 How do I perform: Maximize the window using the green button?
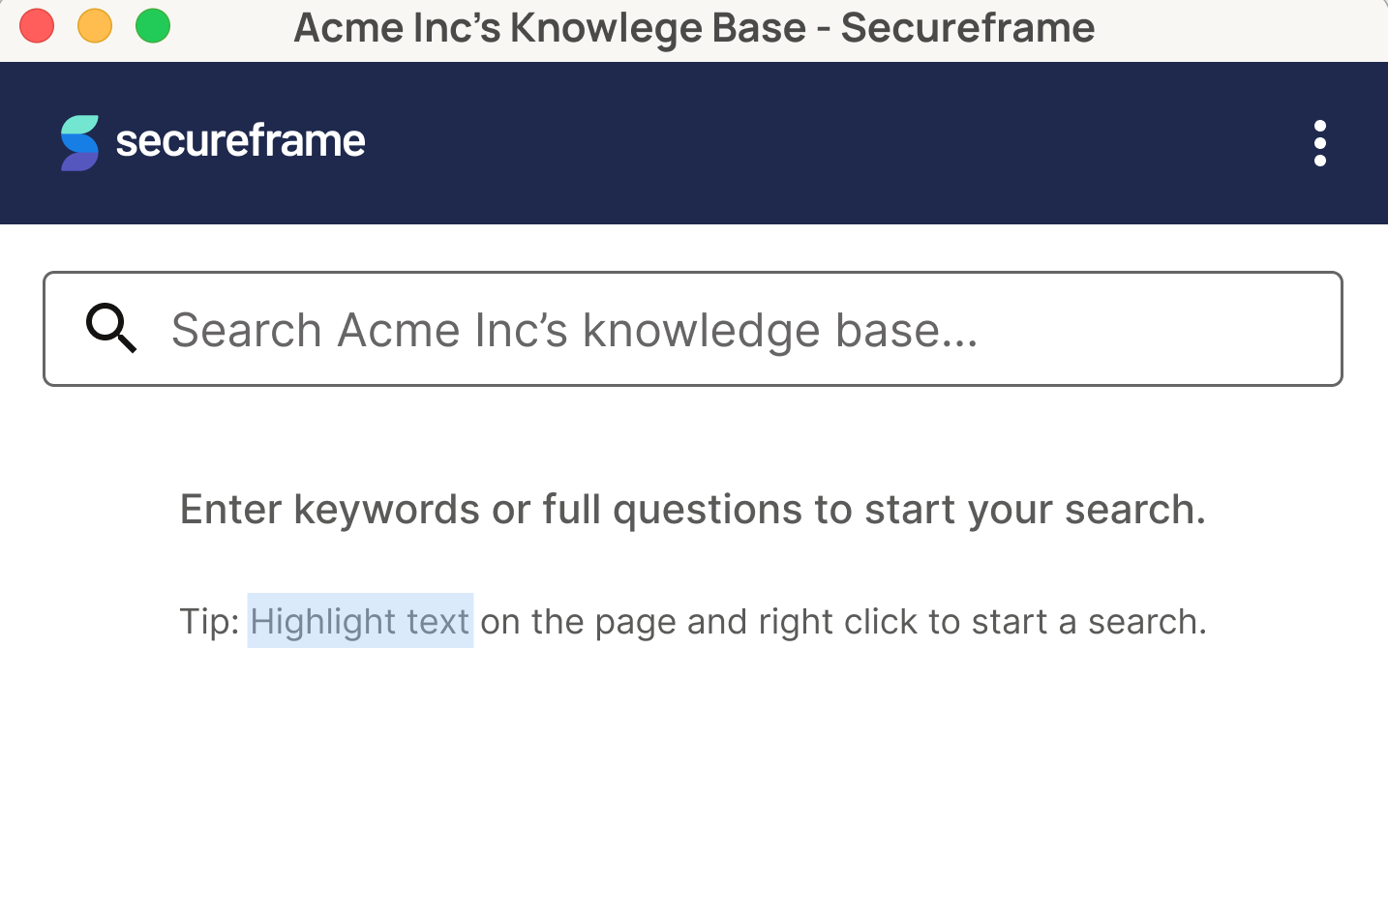pos(153,26)
